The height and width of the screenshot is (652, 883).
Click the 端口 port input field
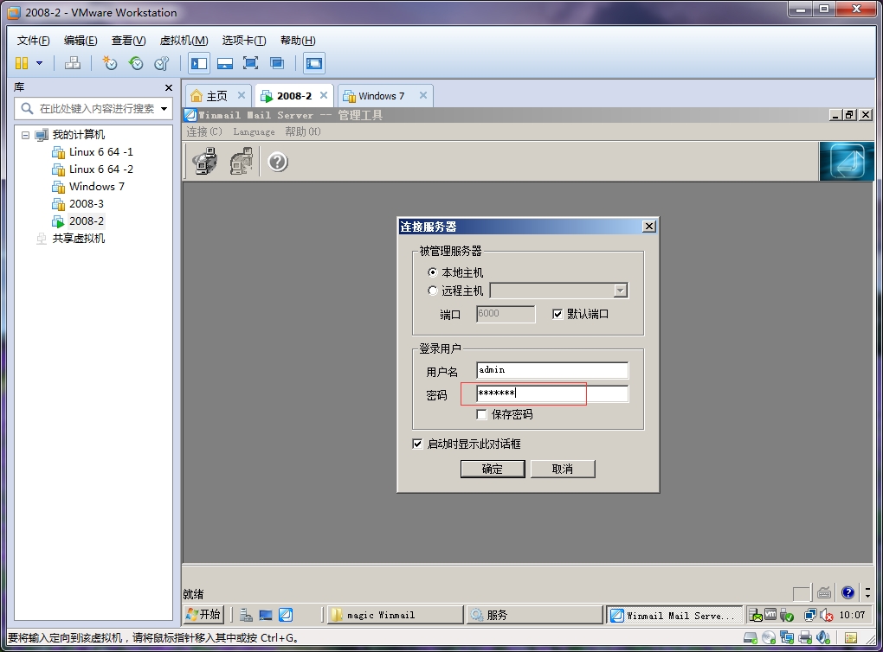tap(506, 314)
